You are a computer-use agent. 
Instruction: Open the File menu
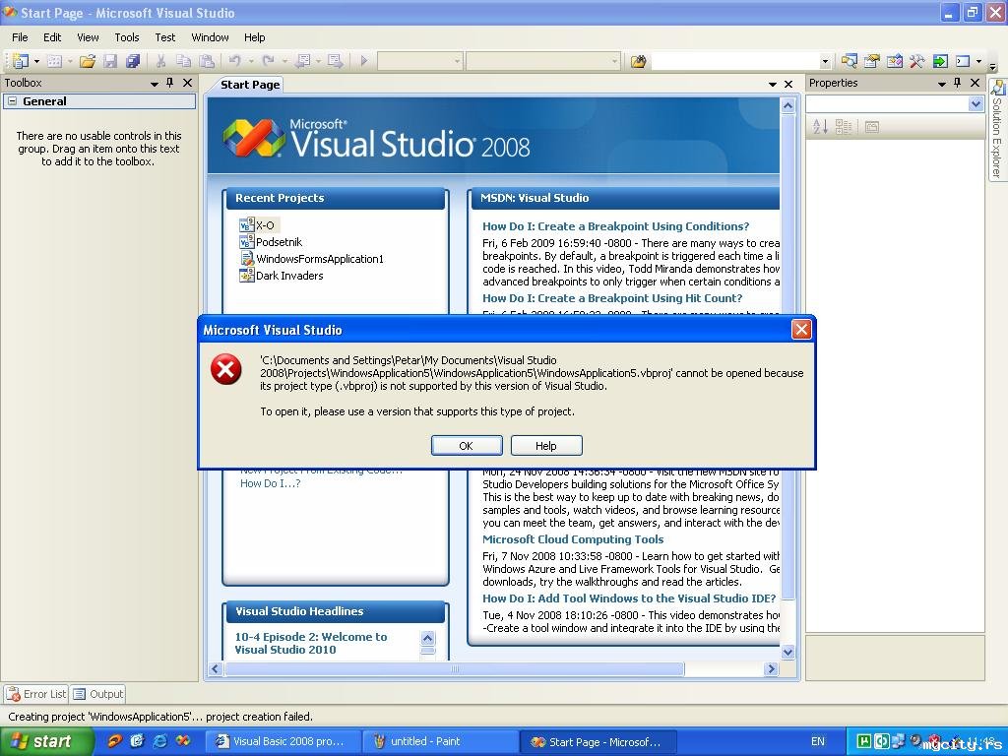tap(20, 37)
